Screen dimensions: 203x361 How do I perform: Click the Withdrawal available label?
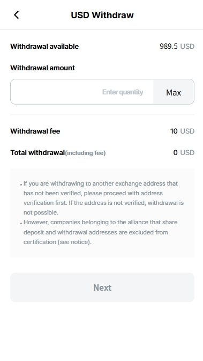(x=44, y=47)
